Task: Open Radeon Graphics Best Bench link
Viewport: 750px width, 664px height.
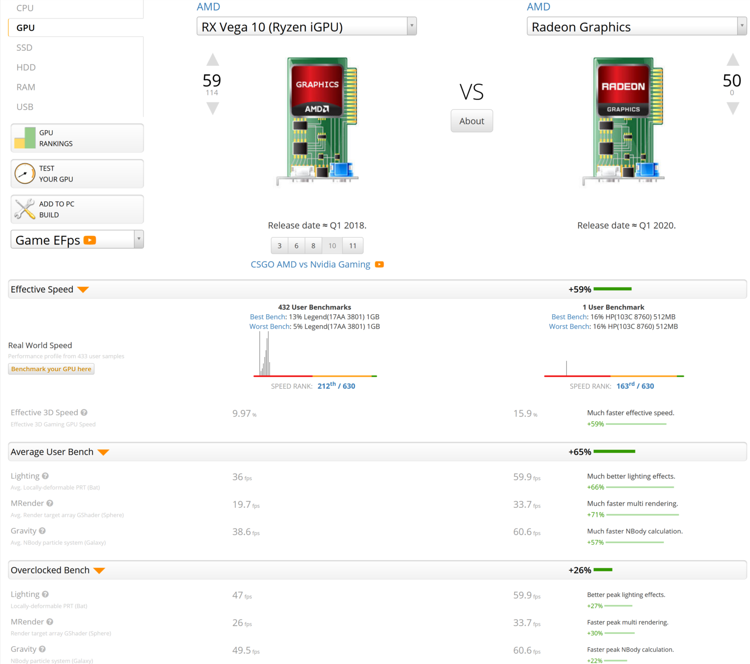Action: coord(569,317)
